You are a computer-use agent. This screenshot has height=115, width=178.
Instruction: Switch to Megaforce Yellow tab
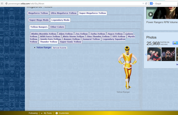[38, 13]
